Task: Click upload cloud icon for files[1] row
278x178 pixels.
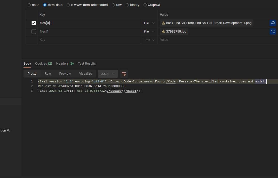Action: pyautogui.click(x=273, y=32)
